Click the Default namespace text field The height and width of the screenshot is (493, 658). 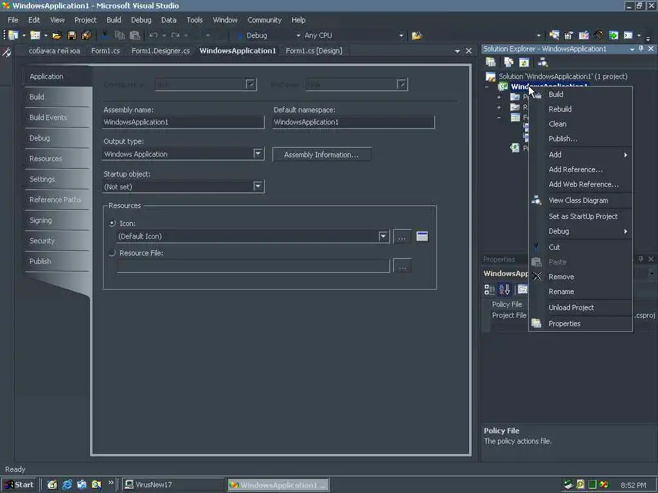pyautogui.click(x=353, y=122)
